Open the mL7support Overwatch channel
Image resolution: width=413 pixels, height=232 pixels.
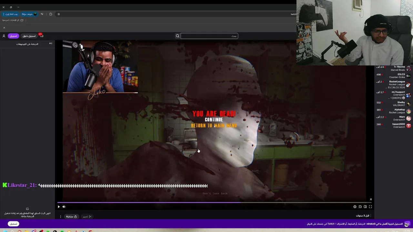click(x=393, y=95)
